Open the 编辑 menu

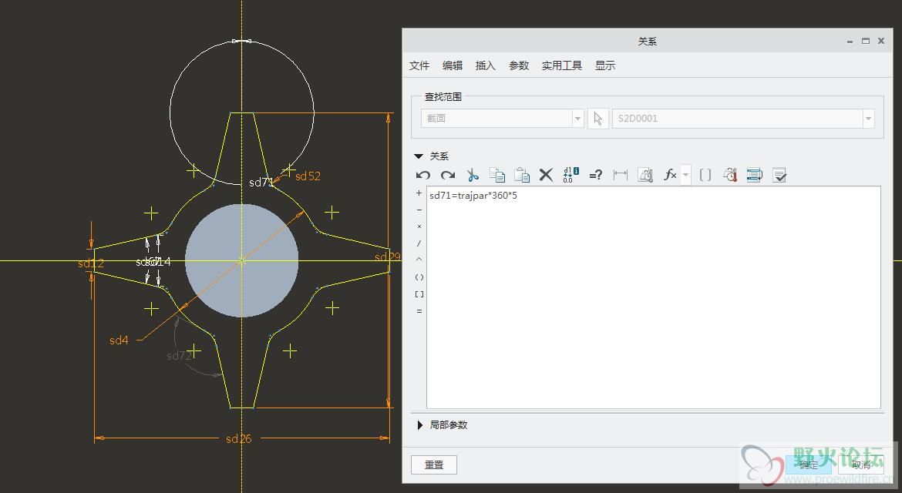tap(452, 65)
